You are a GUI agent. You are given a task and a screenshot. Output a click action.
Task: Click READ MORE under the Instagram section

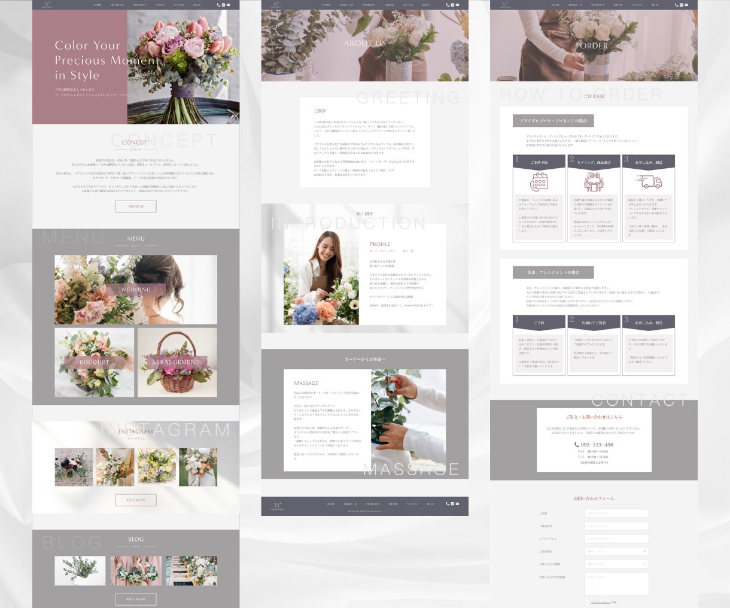pyautogui.click(x=136, y=500)
